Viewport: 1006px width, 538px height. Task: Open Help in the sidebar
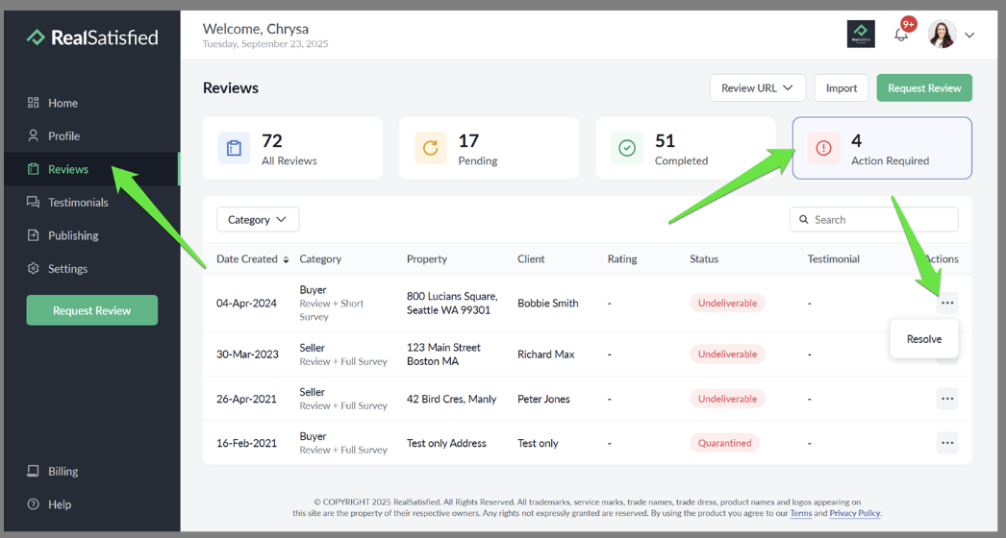click(59, 504)
